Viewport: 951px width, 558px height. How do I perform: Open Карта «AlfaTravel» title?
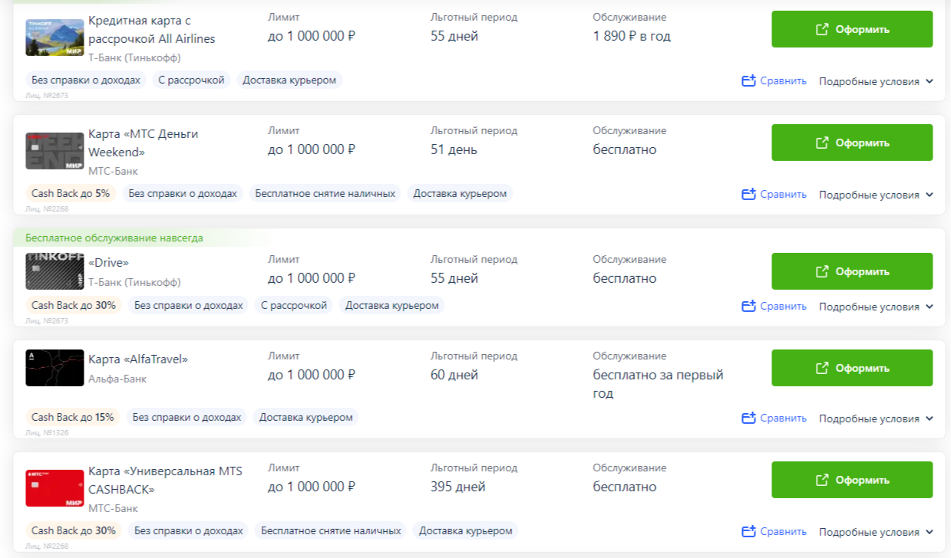[x=138, y=359]
